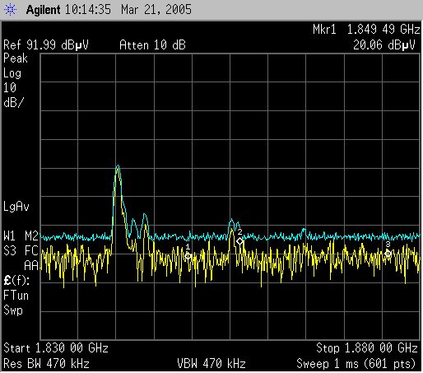The width and height of the screenshot is (423, 373).
Task: Click the Ref 91.99 dBµV label
Action: 46,45
